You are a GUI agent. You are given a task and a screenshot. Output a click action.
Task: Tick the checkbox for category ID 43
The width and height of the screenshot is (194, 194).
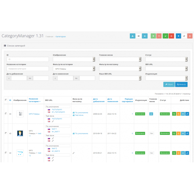[x=6, y=133]
